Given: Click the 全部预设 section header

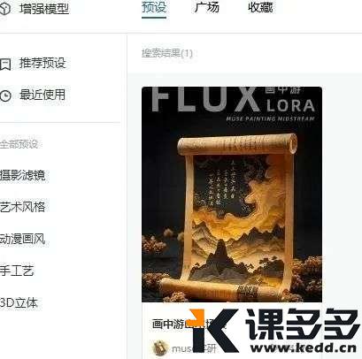Looking at the screenshot, I should (x=19, y=144).
